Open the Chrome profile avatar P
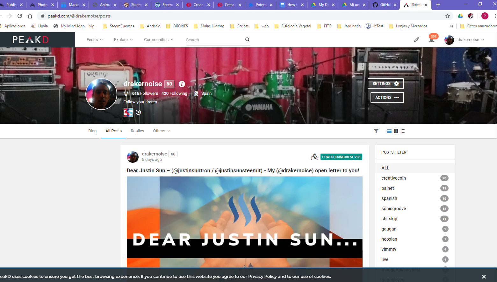 coord(485,16)
